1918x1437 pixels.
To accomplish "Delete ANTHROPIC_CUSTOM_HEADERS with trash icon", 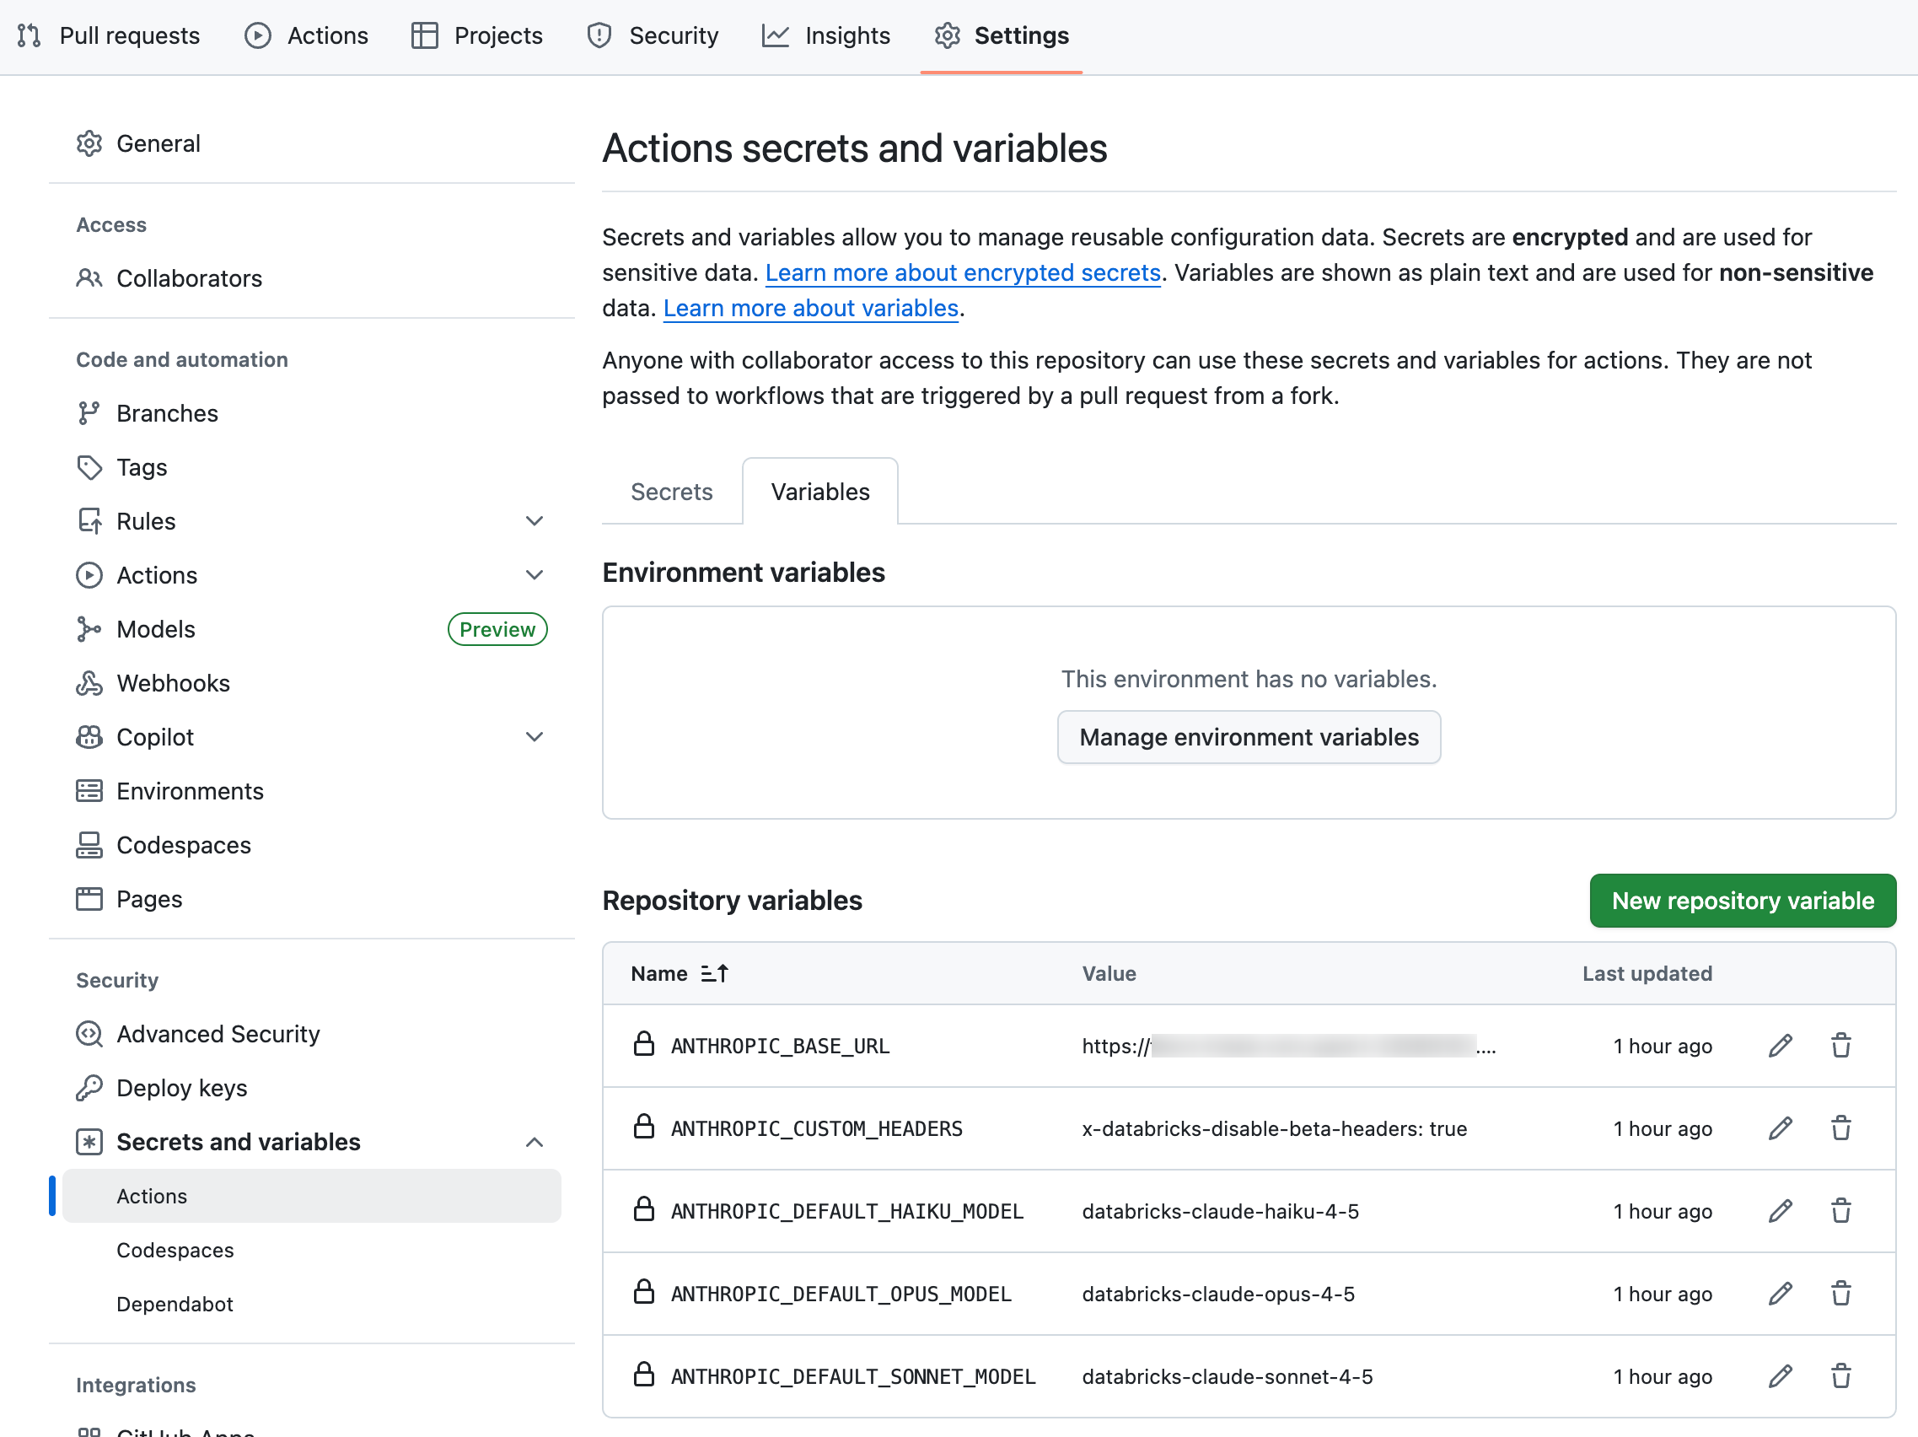I will click(x=1840, y=1128).
